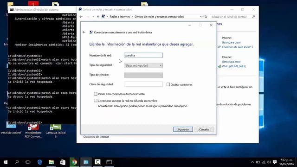This screenshot has height=167, width=297.
Task: Open the 'Camtasia Studio 8' desktop icon
Action: pyautogui.click(x=56, y=131)
